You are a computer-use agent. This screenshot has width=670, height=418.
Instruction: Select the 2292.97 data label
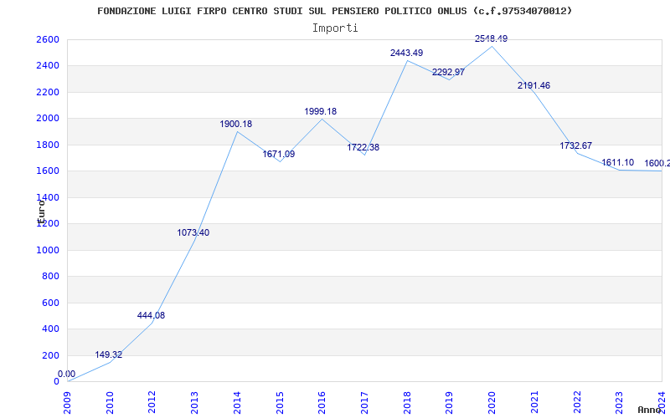click(448, 72)
